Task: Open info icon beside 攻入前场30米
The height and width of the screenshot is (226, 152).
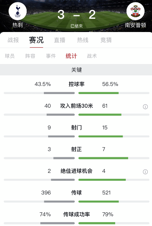Action: (x=145, y=107)
